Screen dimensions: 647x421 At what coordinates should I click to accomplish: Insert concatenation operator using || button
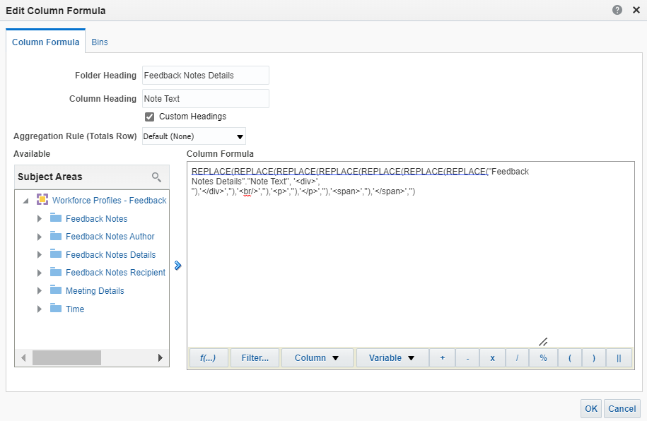pos(619,357)
